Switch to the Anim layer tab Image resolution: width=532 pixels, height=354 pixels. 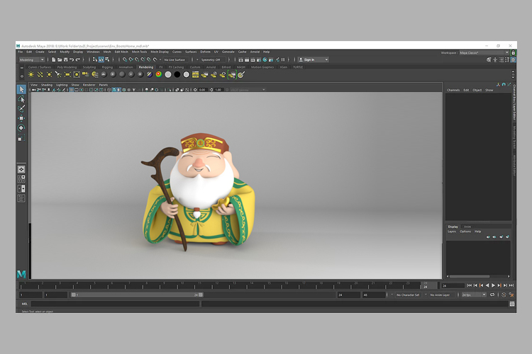[467, 227]
